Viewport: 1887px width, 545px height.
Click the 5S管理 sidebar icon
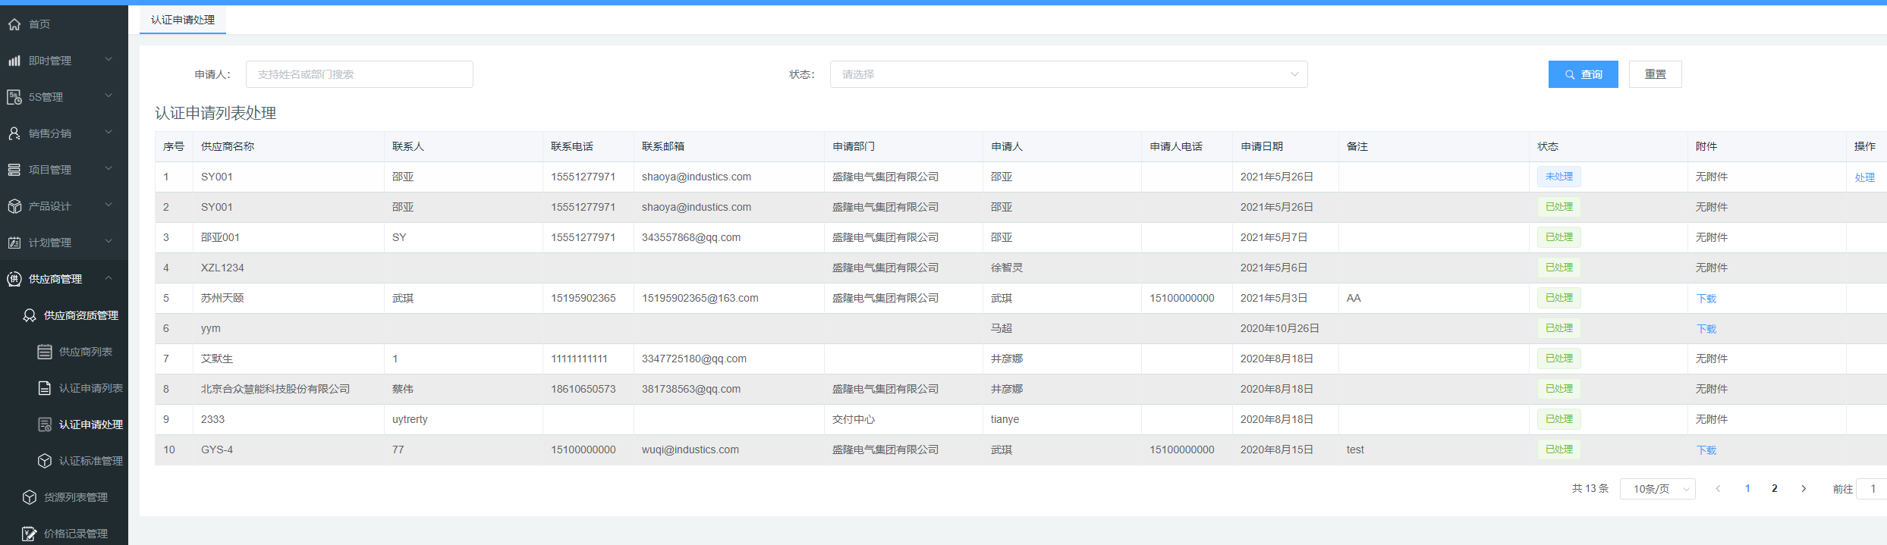point(14,97)
